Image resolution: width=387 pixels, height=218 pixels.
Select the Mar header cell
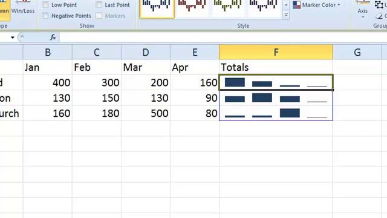pyautogui.click(x=146, y=67)
